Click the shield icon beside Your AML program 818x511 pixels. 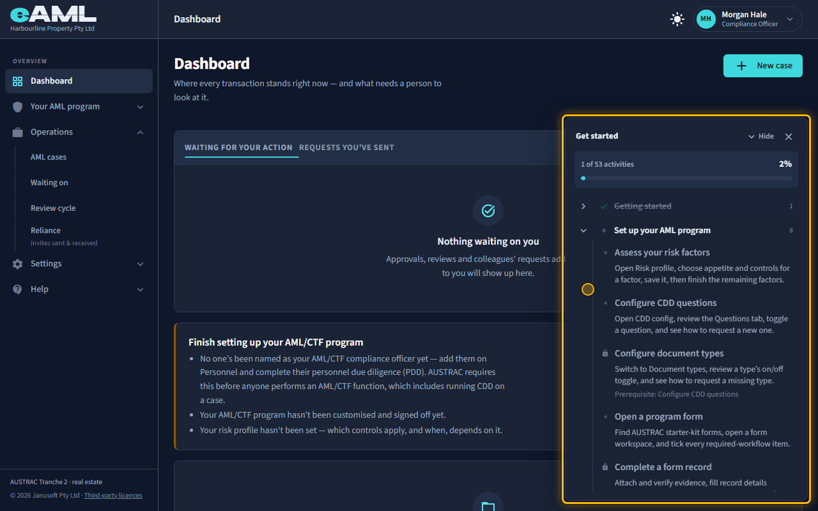[x=17, y=107]
